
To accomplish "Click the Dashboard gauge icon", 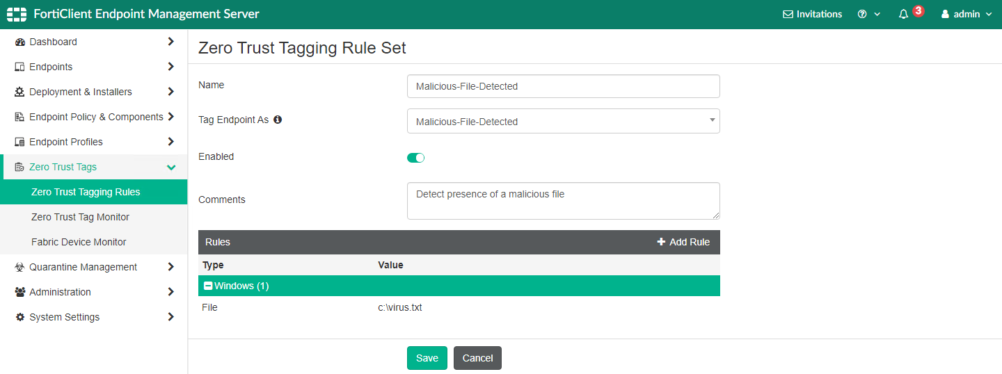I will 19,42.
